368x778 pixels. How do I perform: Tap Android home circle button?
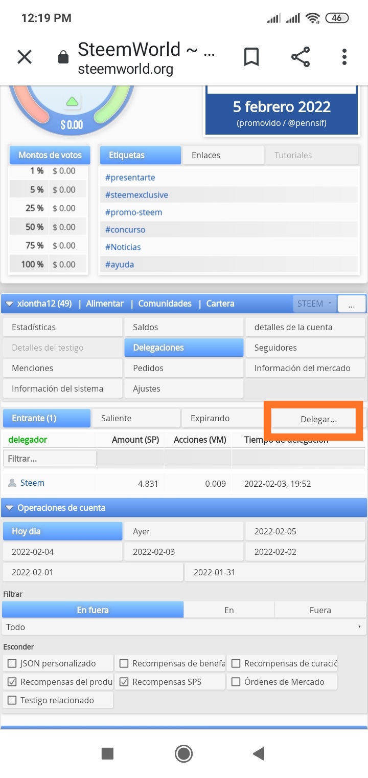183,753
